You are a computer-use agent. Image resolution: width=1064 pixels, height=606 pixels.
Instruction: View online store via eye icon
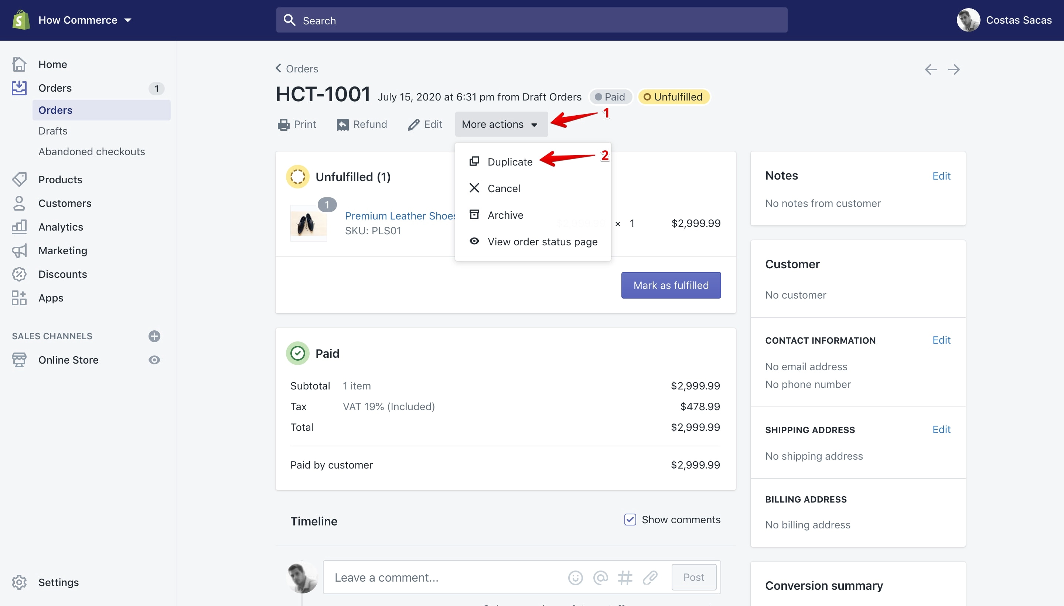click(154, 360)
